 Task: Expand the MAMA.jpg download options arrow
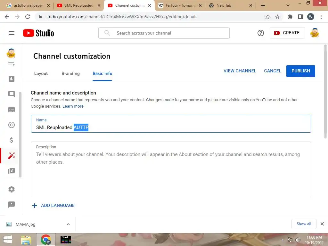pyautogui.click(x=68, y=224)
